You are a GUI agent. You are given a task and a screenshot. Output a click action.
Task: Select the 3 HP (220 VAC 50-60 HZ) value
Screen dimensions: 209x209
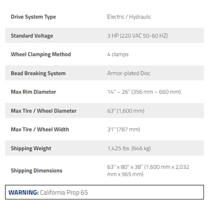click(x=137, y=36)
